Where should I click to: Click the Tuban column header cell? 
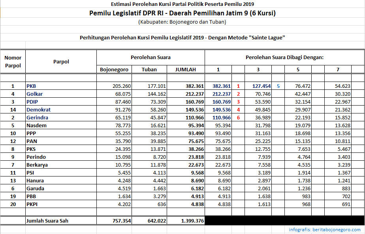tap(149, 69)
